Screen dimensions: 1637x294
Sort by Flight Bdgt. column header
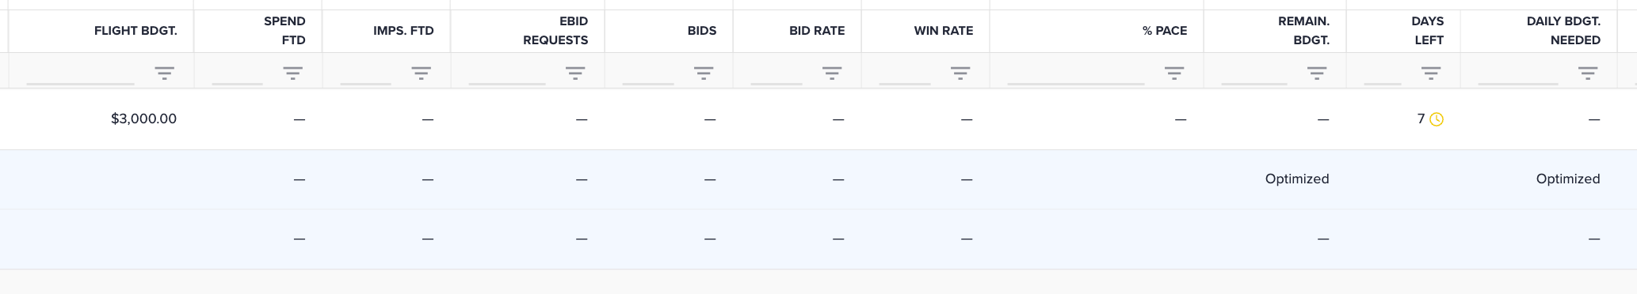pos(135,31)
